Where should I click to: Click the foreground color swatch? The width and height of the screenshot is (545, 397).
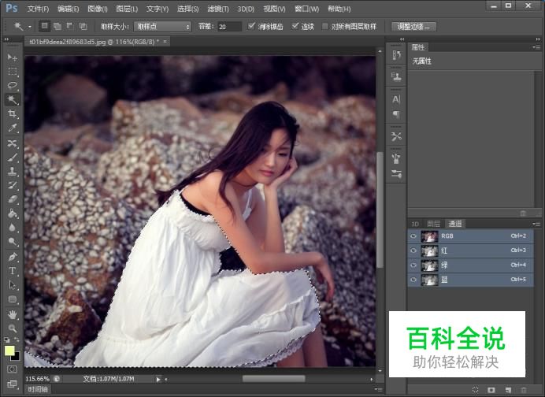click(9, 351)
